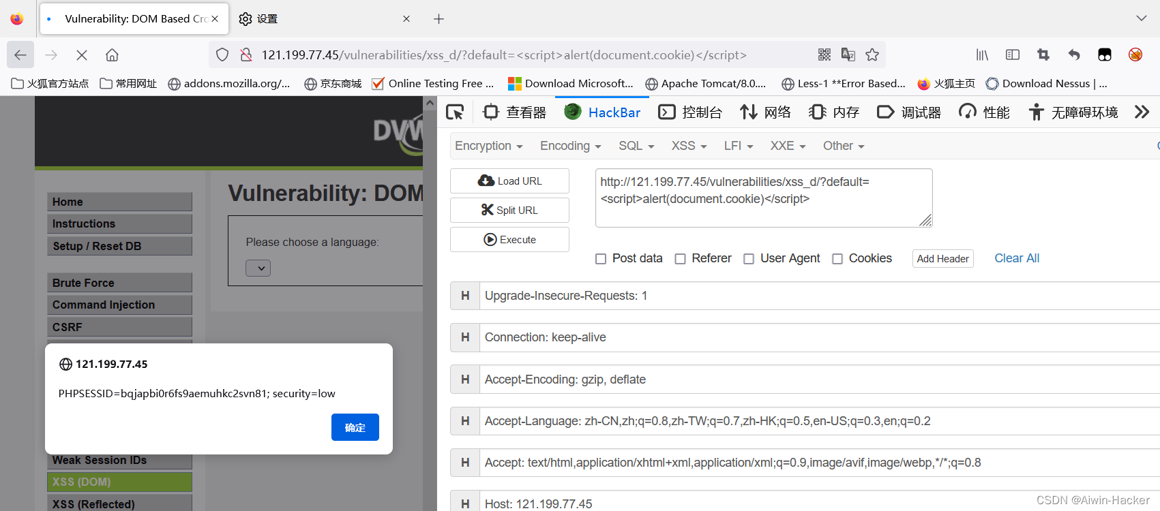The height and width of the screenshot is (511, 1160).
Task: Open the XSS (DOM) menu item
Action: click(x=119, y=482)
